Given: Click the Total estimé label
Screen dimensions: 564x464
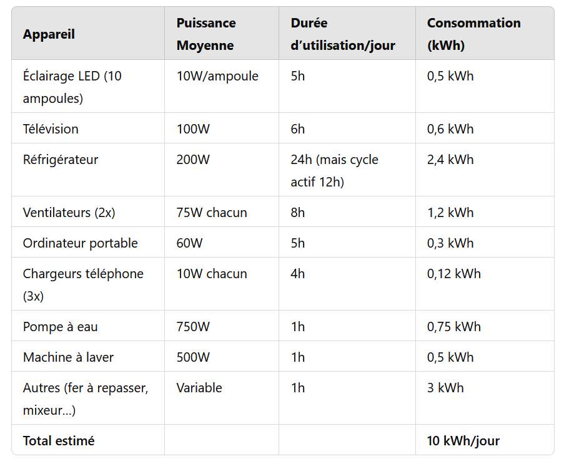Looking at the screenshot, I should coord(59,441).
